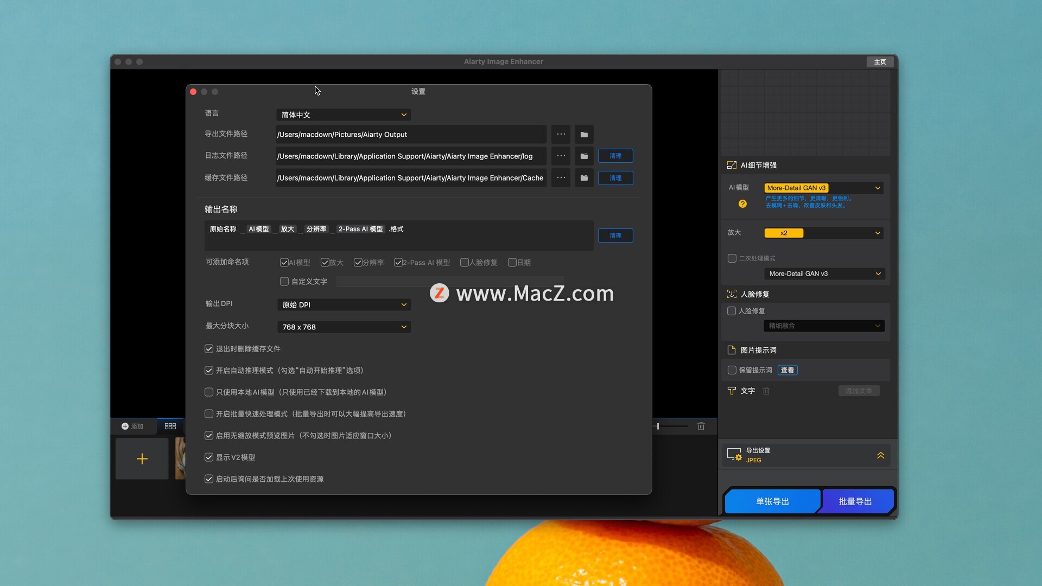This screenshot has width=1042, height=586.
Task: Browse cache path with ellipsis button
Action: coord(561,178)
